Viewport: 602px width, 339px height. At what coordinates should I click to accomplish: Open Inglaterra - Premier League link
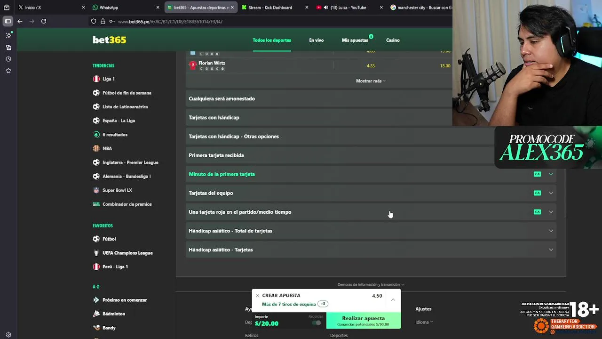click(x=130, y=162)
